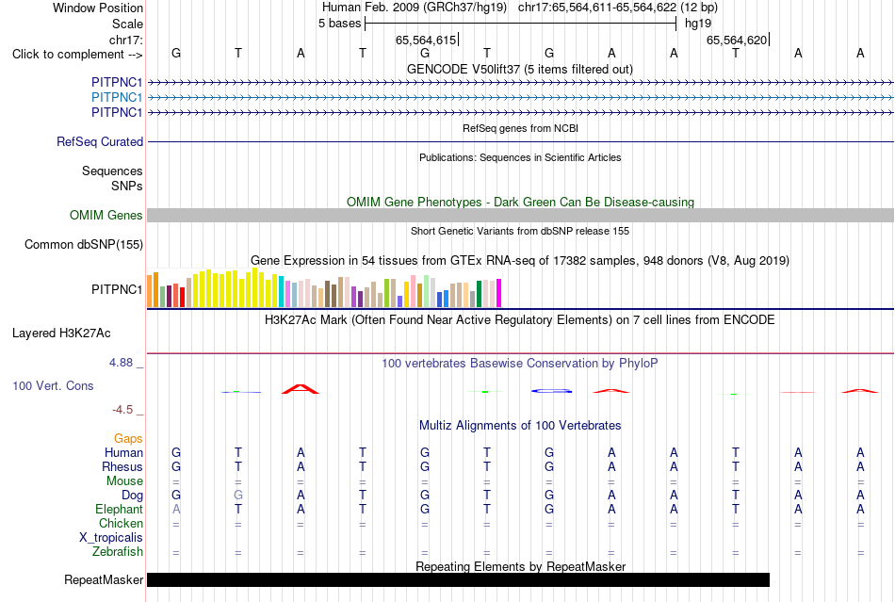895x602 pixels.
Task: Click the tall red A PhyloP conservation peak
Action: click(x=301, y=389)
